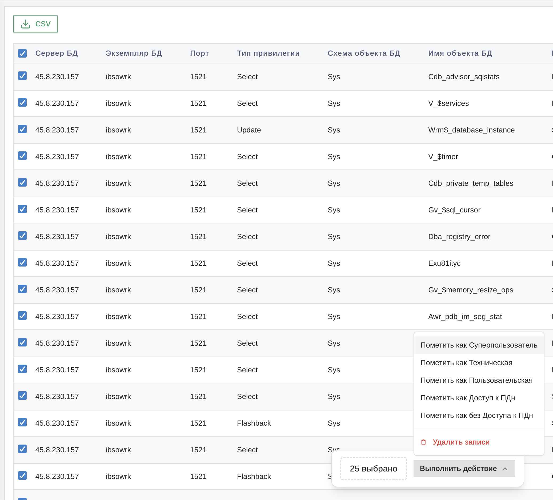Image resolution: width=553 pixels, height=500 pixels.
Task: Sort by Сервер БД column header
Action: pos(57,53)
